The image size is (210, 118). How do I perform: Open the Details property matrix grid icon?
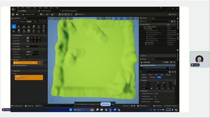170,72
